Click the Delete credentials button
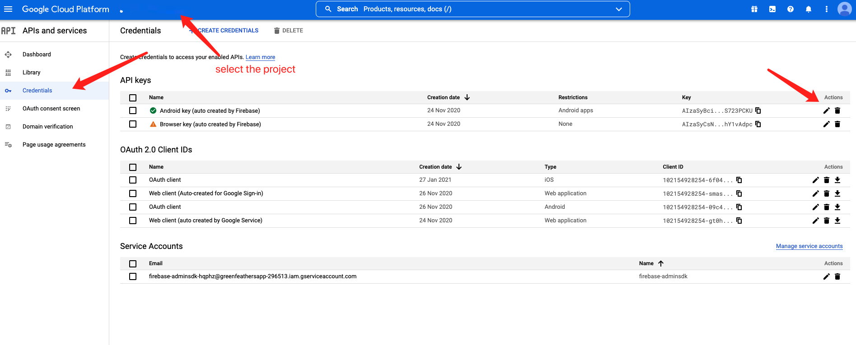Image resolution: width=856 pixels, height=345 pixels. (x=288, y=31)
